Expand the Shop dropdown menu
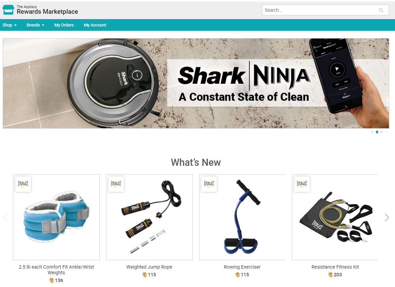395x287 pixels. point(10,25)
